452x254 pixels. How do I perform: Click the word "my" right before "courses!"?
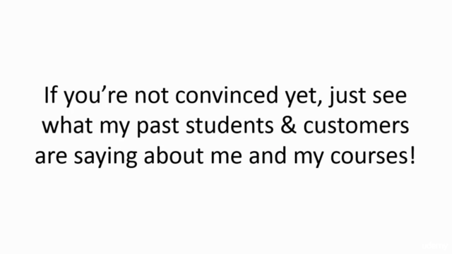(309, 158)
